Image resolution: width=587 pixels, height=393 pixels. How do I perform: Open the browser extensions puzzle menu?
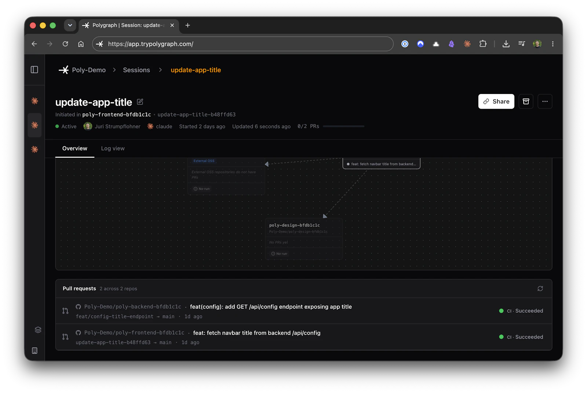(x=483, y=44)
